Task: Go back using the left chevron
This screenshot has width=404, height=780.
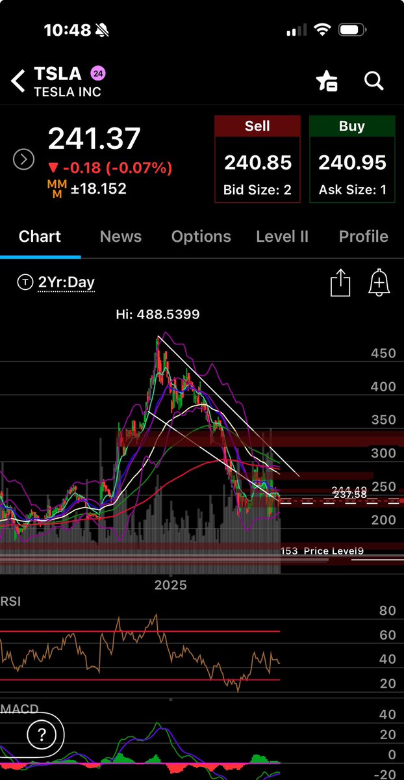Action: (x=18, y=81)
